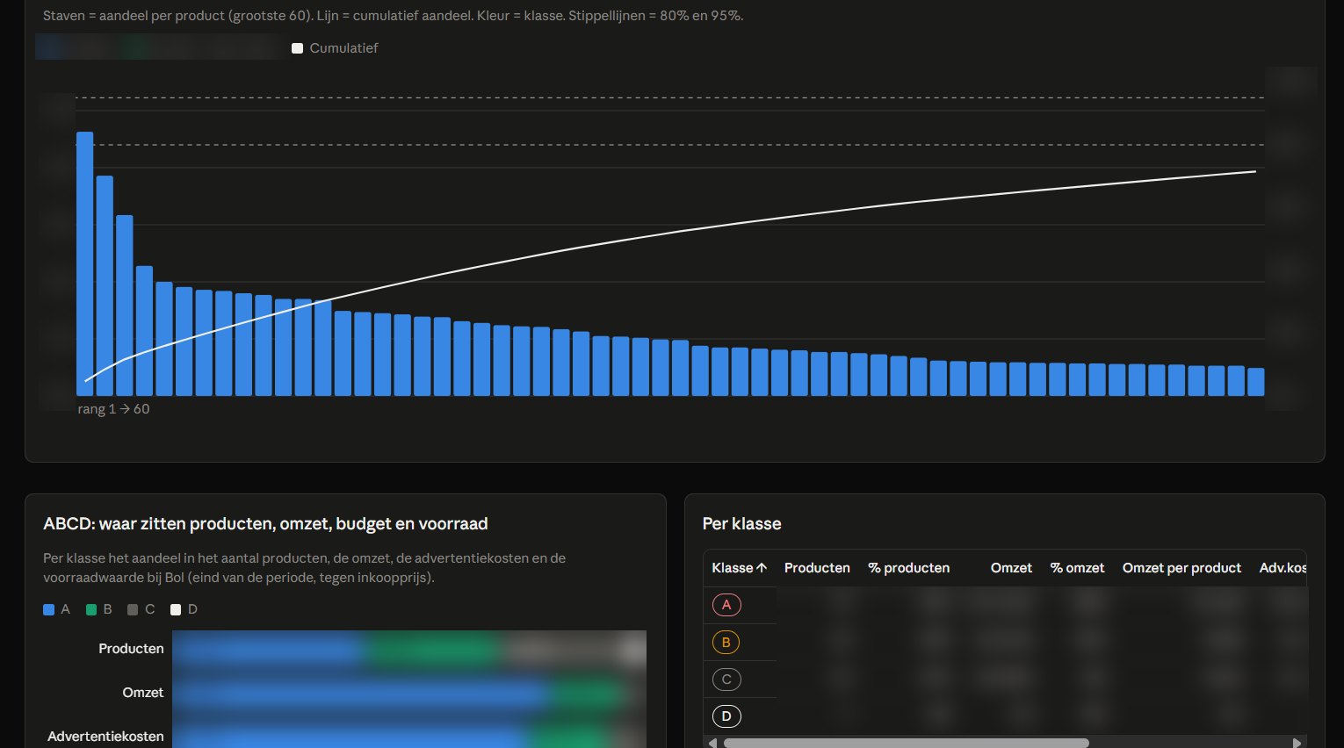Click the table's horizontal scrollbar thumb
Screen dimensions: 1344x748
[x=906, y=743]
